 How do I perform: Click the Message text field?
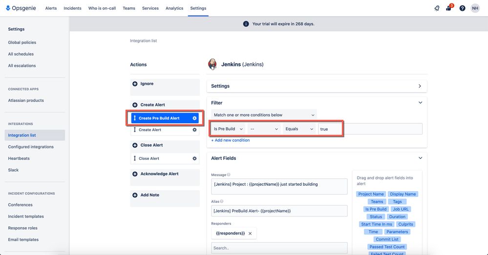pos(279,186)
